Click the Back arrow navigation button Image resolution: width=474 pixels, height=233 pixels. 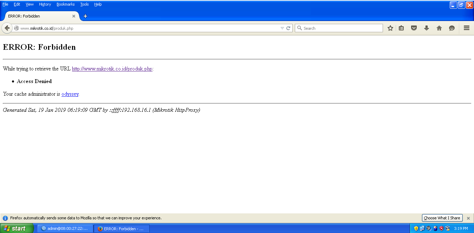[x=7, y=28]
